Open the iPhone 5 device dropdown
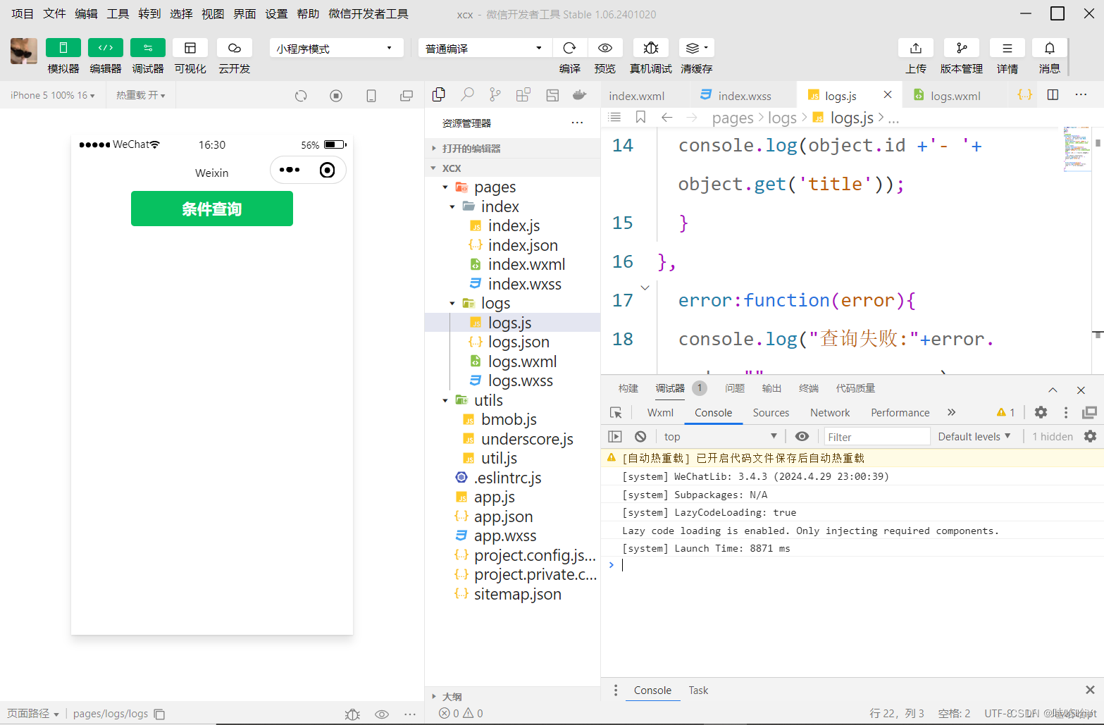The width and height of the screenshot is (1104, 725). [x=53, y=95]
